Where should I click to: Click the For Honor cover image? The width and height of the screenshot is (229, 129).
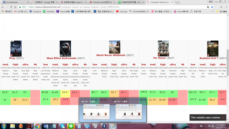pyautogui.click(x=163, y=48)
